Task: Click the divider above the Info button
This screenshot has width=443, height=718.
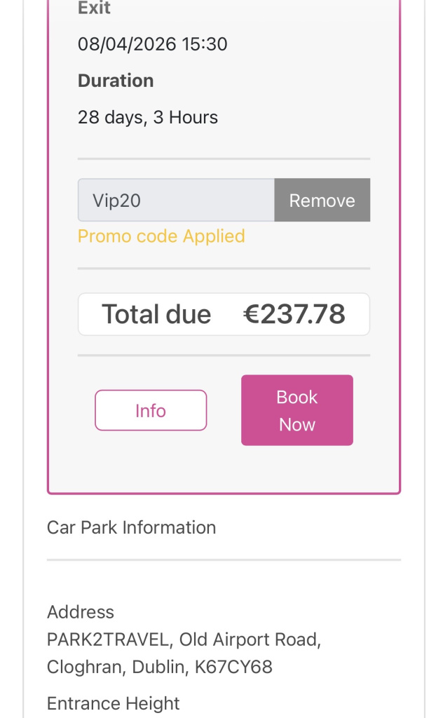Action: coord(224,355)
